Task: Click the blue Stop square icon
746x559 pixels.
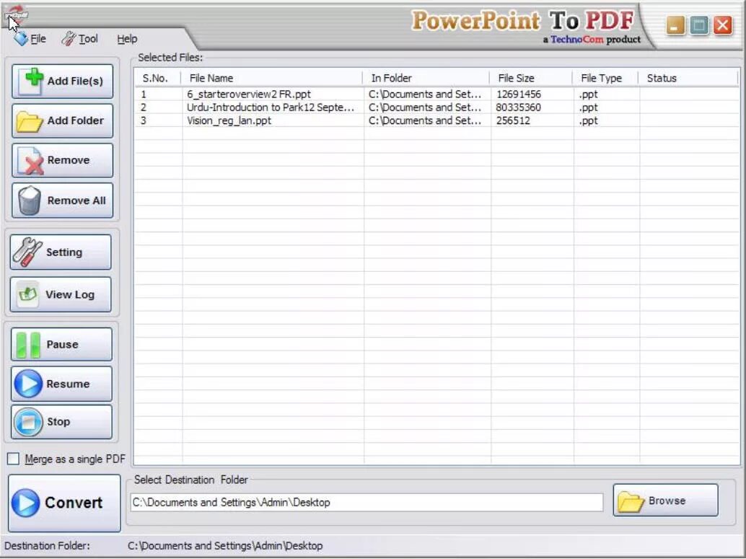Action: point(27,422)
